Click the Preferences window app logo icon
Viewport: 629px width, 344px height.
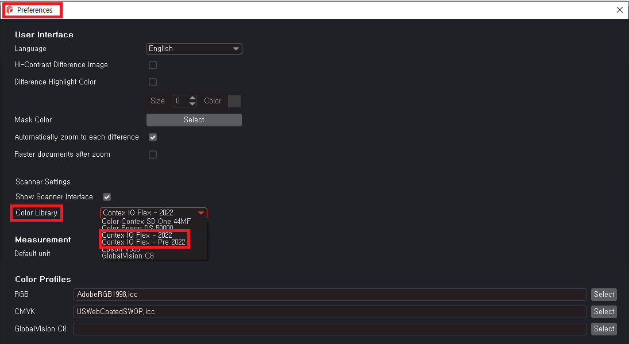[x=9, y=10]
